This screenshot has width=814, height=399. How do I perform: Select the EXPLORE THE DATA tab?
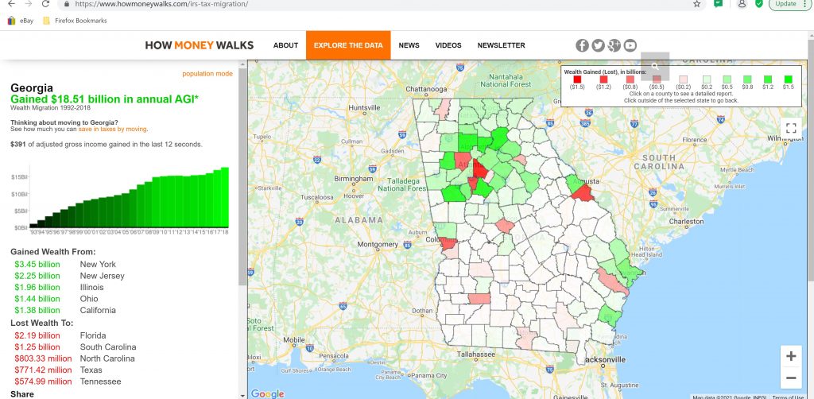pos(348,45)
